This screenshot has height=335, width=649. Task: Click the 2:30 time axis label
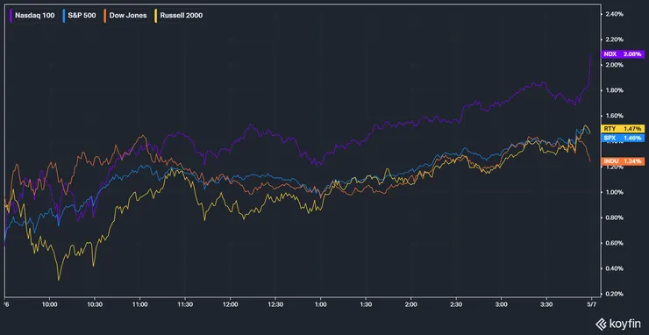[x=456, y=304]
